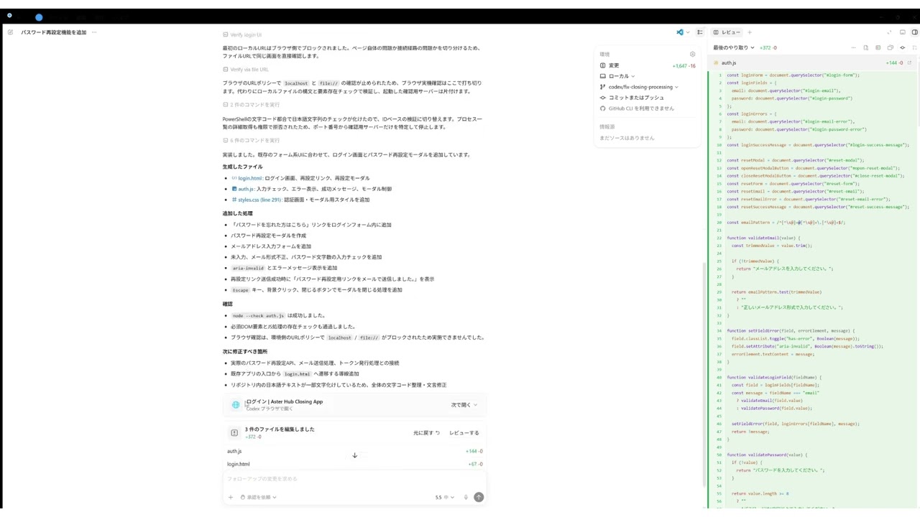Focus the フォローアップの変更を求める input field
Screen dimensions: 920x517
click(354, 479)
